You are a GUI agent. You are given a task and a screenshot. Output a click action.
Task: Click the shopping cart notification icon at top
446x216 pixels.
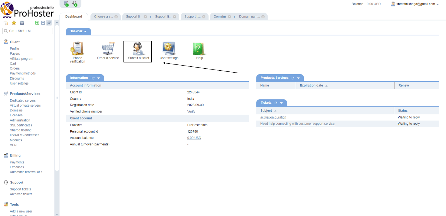point(66,4)
